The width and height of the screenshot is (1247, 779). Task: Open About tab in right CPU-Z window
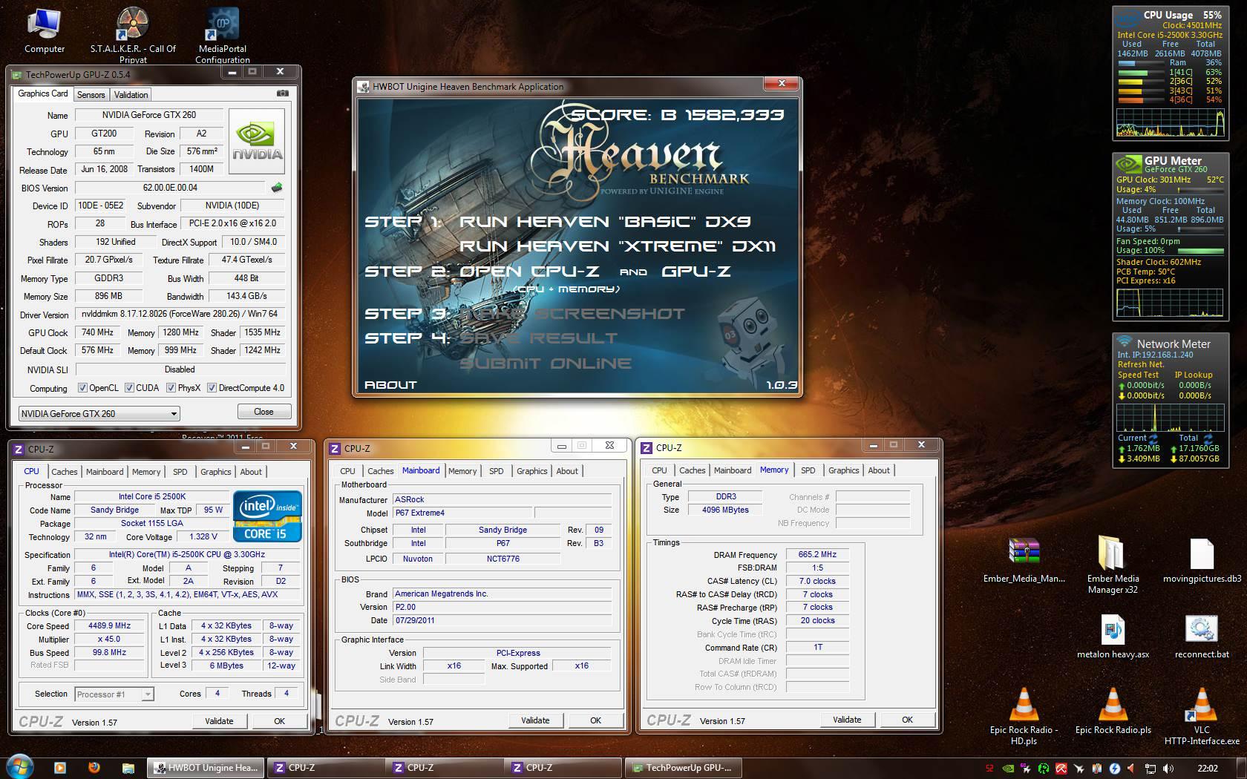[x=879, y=470]
